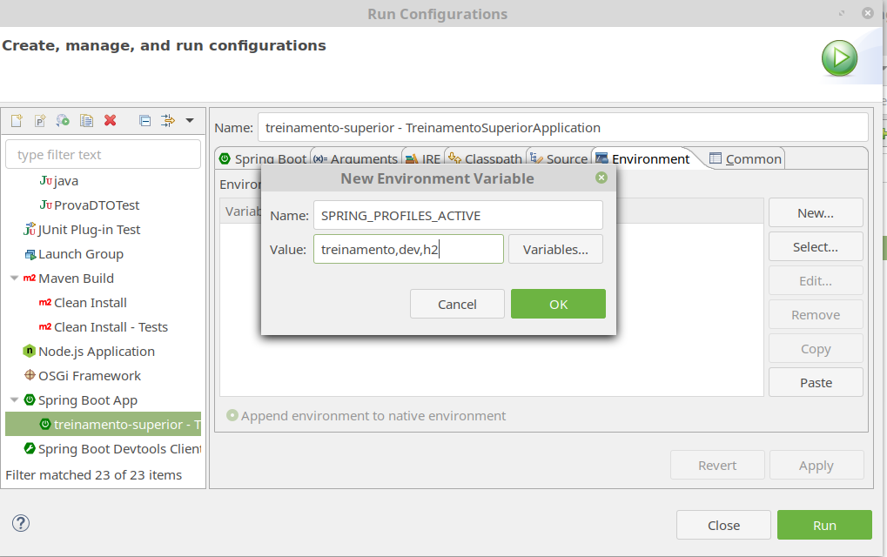Click the type filter text box
This screenshot has height=557, width=887.
[103, 155]
